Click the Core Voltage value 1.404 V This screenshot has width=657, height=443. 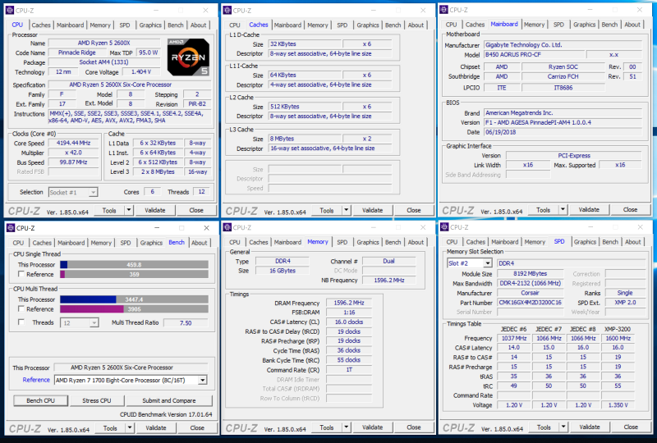(141, 71)
